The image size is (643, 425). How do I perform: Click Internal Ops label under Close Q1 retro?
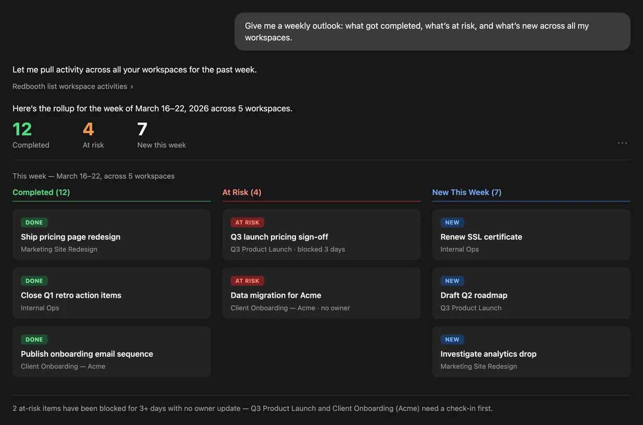point(40,308)
